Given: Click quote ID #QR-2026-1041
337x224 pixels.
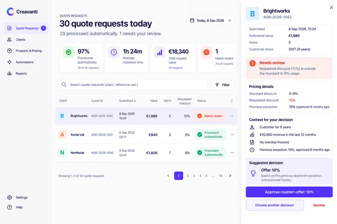Looking at the screenshot, I should click(102, 135).
